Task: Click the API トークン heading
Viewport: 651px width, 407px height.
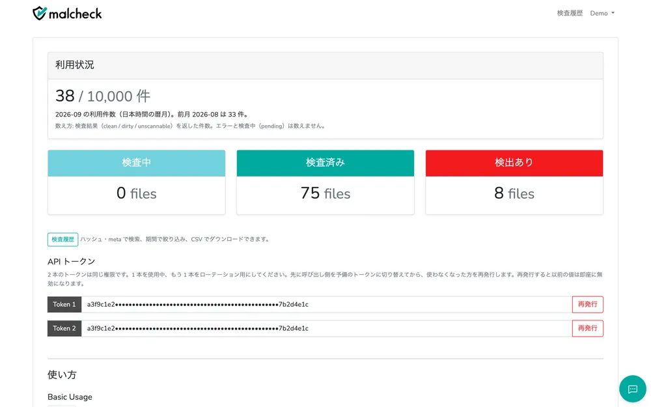Action: tap(72, 262)
